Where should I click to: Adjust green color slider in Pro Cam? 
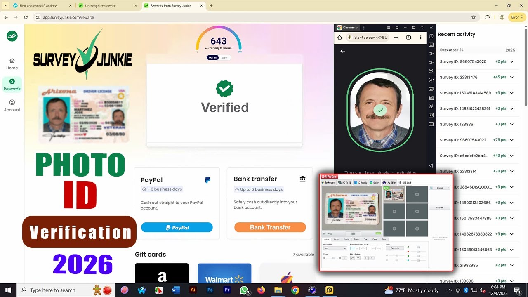tap(418, 256)
